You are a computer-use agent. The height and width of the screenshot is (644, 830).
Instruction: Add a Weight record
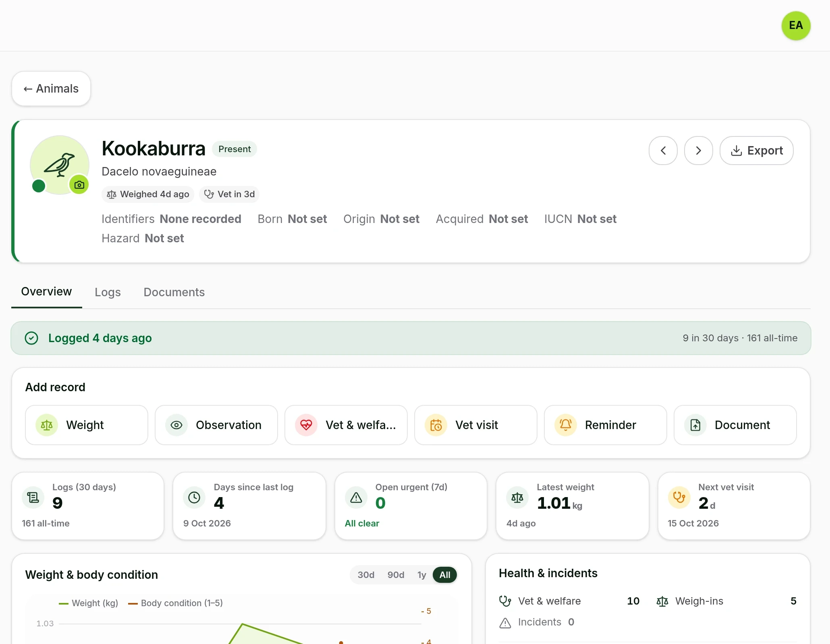(87, 425)
